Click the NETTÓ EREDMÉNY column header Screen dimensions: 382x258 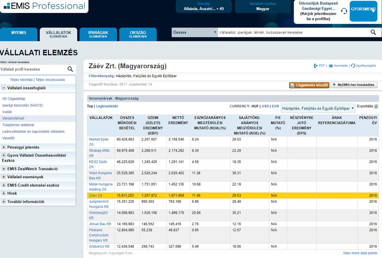click(x=178, y=120)
